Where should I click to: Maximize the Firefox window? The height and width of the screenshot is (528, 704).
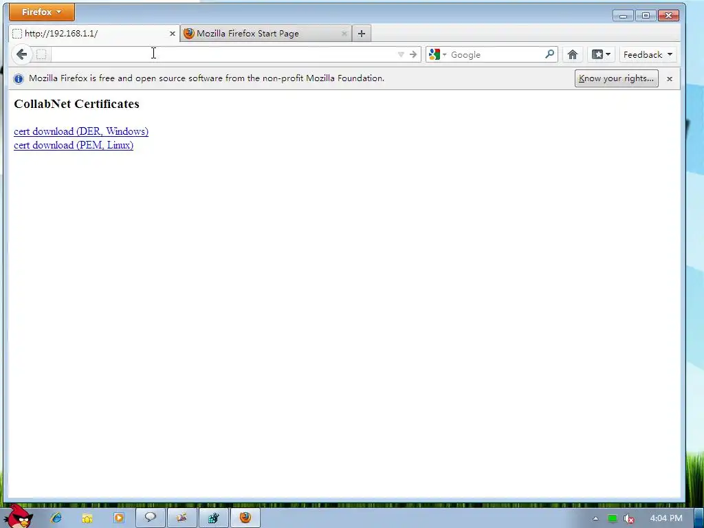(646, 16)
